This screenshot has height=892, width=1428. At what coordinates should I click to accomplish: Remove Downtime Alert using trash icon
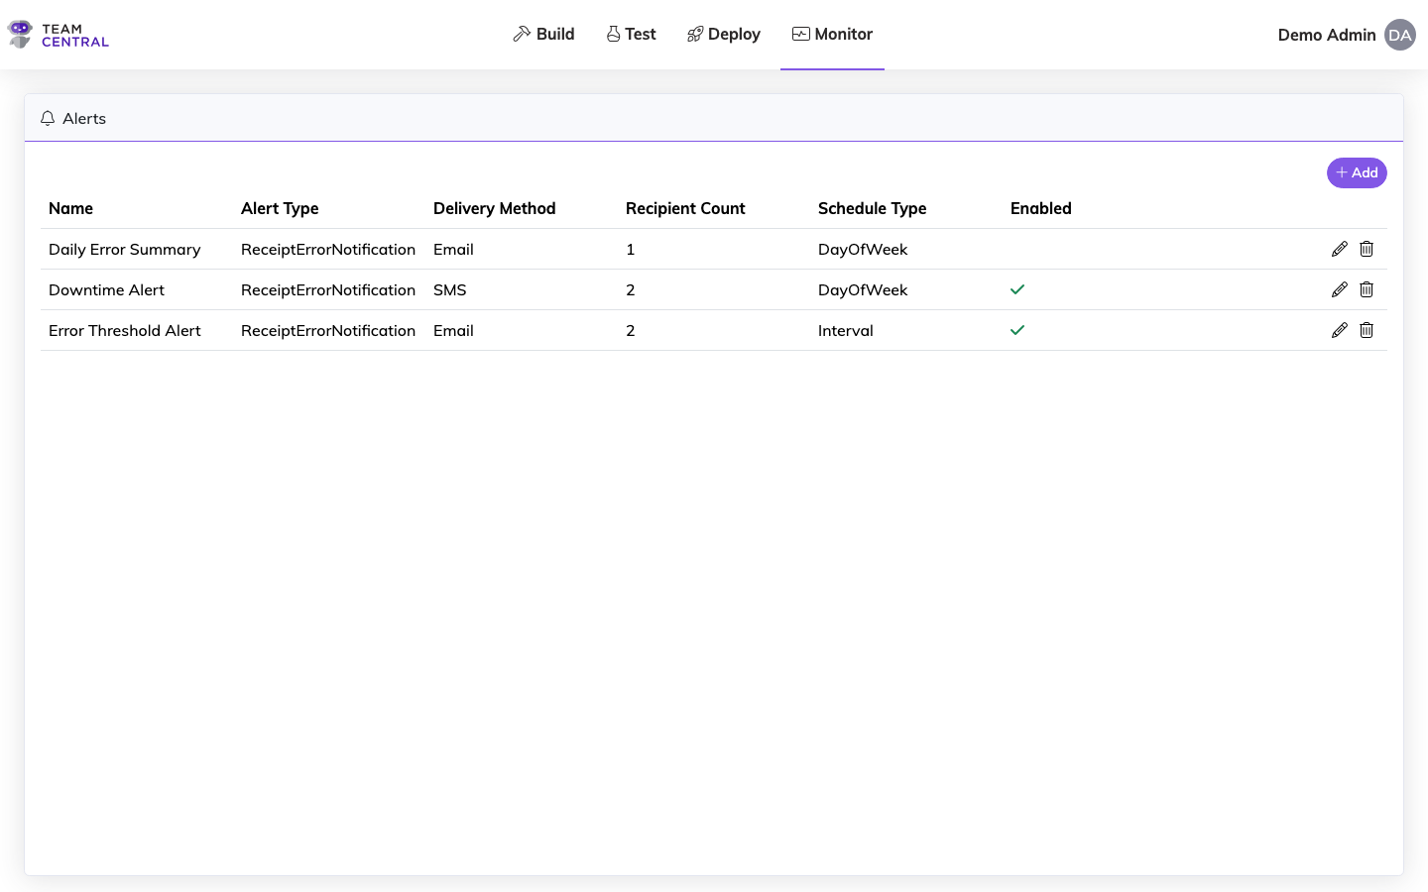[1367, 289]
